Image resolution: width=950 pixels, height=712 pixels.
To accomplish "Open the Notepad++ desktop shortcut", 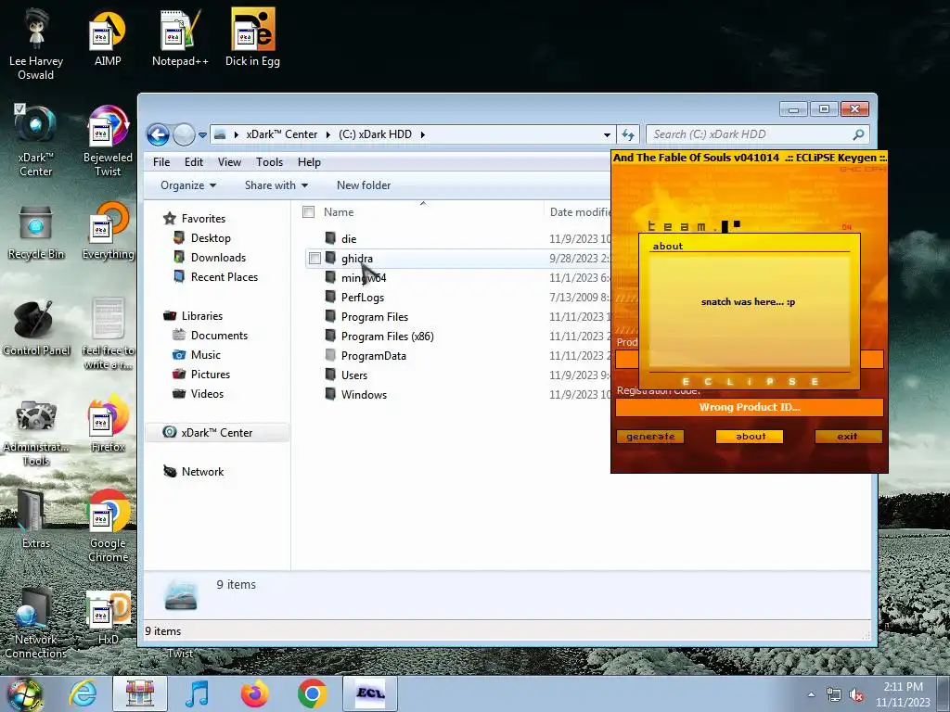I will click(180, 39).
